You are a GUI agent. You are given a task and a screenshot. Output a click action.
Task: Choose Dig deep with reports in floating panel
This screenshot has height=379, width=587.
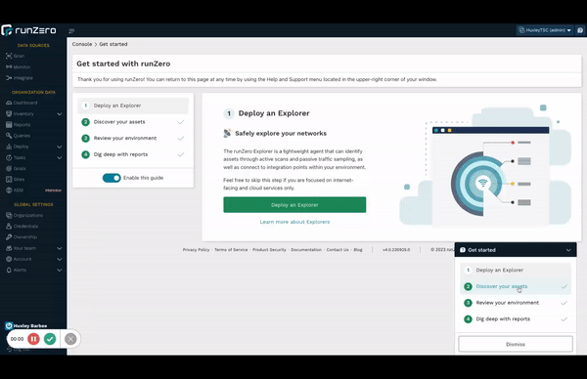[x=516, y=318]
